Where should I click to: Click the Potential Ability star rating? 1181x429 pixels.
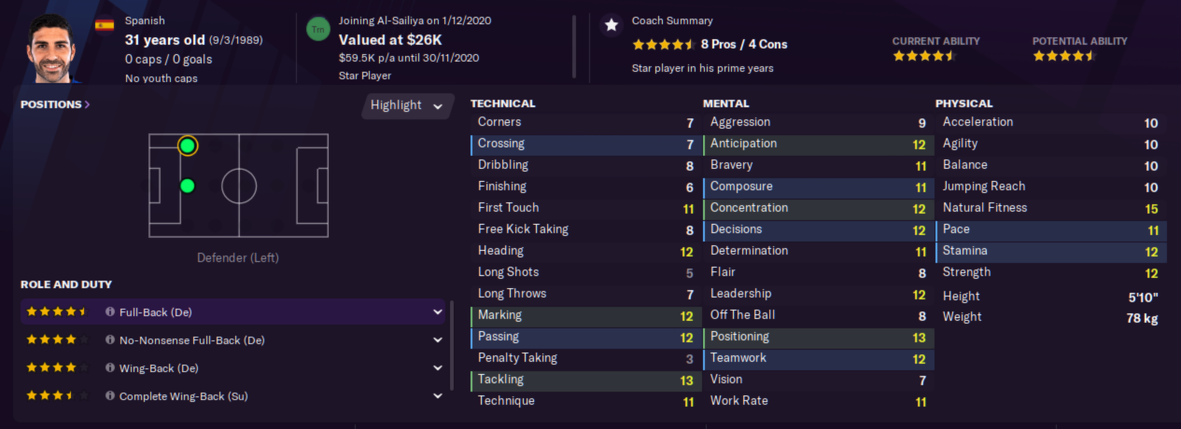(x=1064, y=56)
